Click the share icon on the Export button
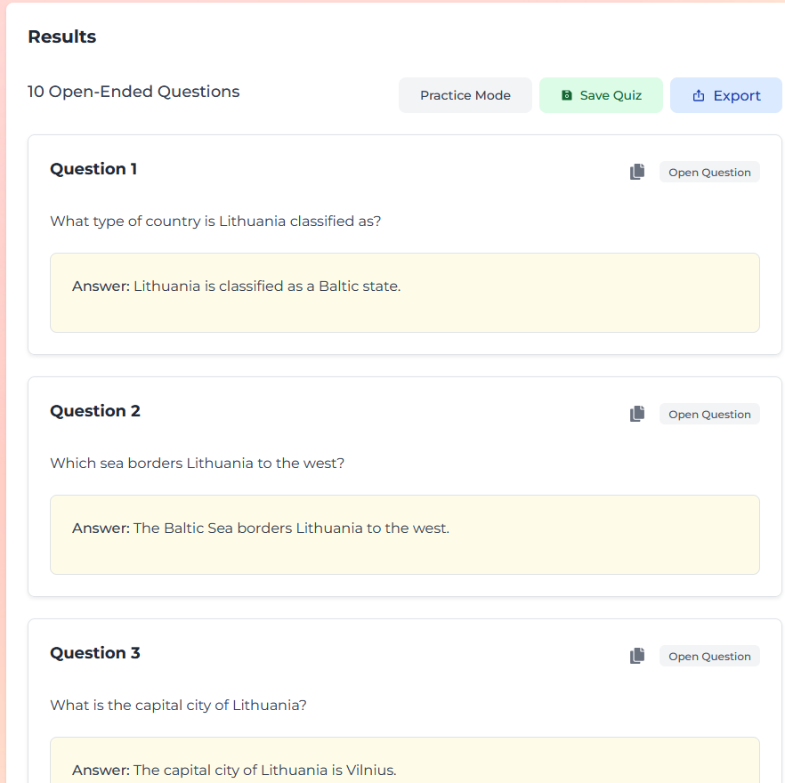The image size is (785, 783). pos(699,95)
